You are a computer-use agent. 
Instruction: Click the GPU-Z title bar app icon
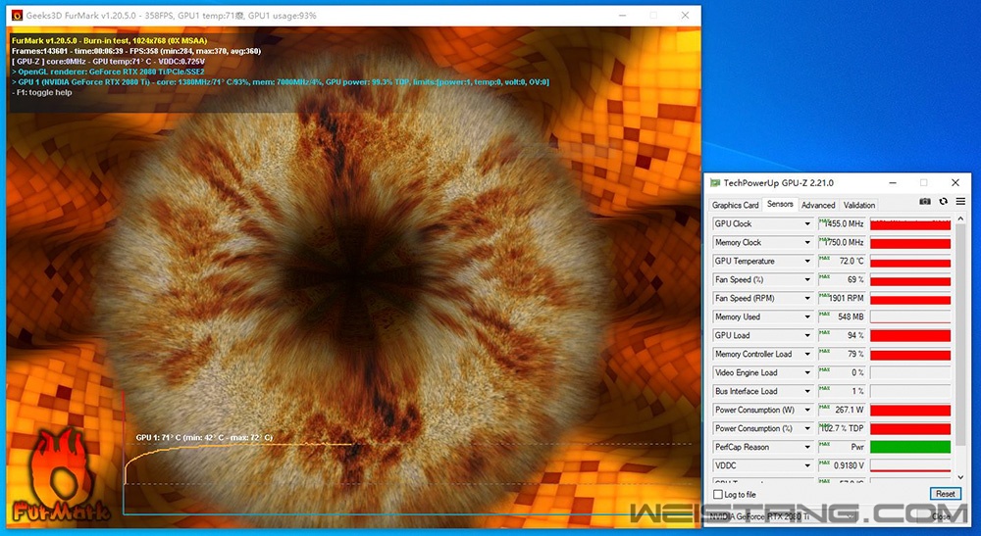pyautogui.click(x=715, y=182)
